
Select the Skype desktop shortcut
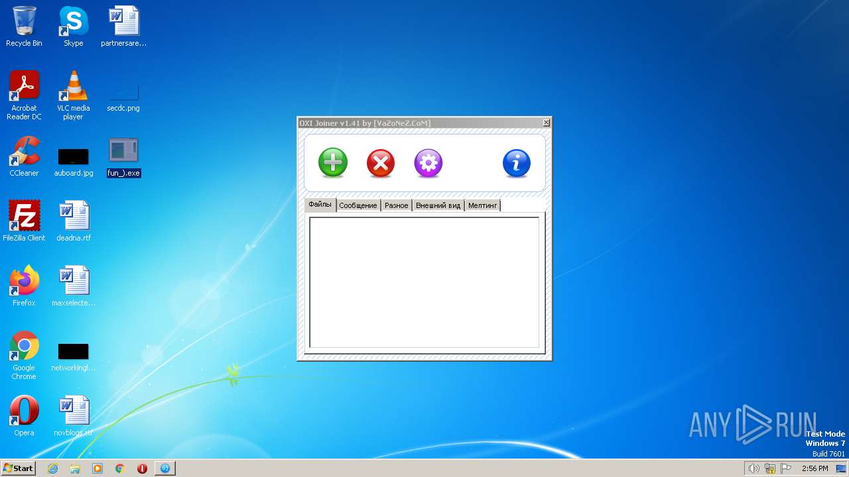coord(74,26)
